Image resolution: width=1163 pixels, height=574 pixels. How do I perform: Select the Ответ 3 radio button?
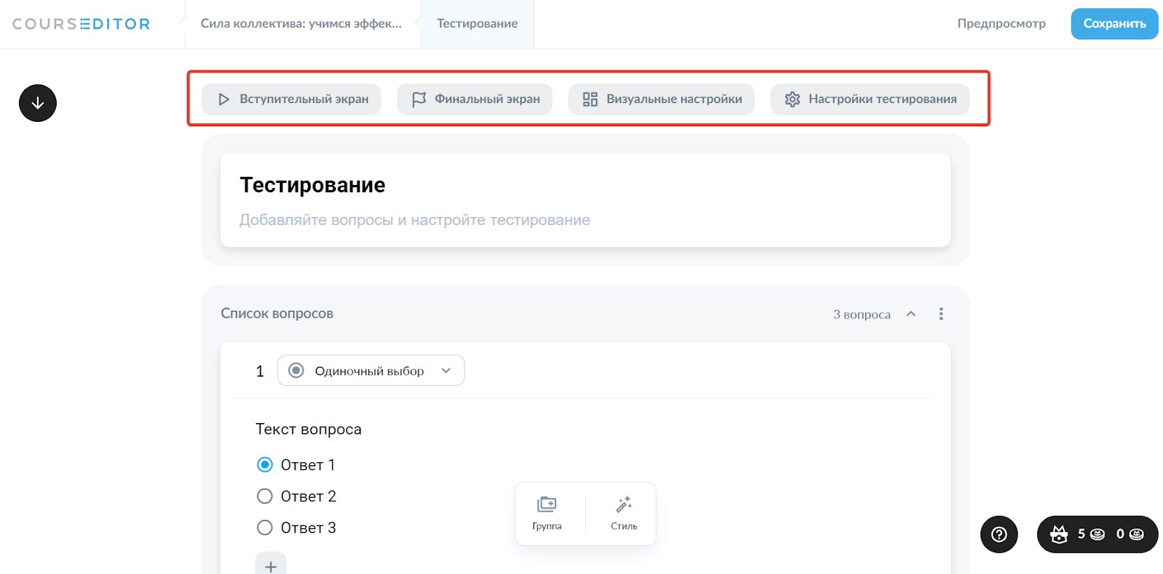coord(265,528)
